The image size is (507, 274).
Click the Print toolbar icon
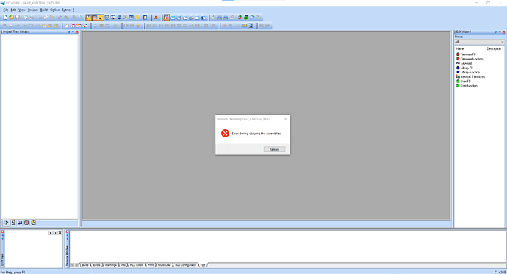click(32, 18)
